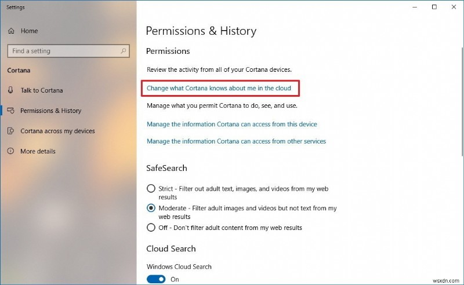Image resolution: width=464 pixels, height=285 pixels.
Task: Click the Talk to Cortana microphone icon
Action: coord(10,90)
